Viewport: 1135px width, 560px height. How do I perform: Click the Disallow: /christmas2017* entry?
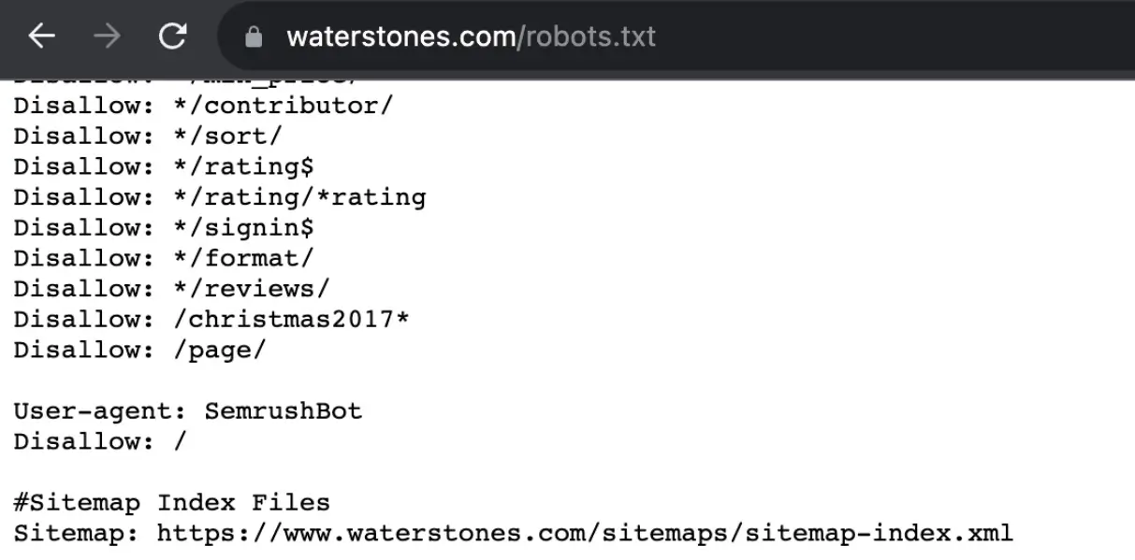coord(211,319)
